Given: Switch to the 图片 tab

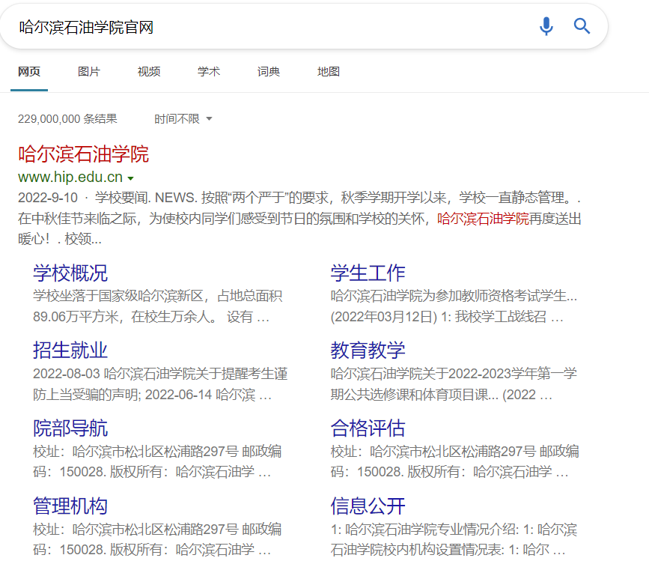Looking at the screenshot, I should pyautogui.click(x=89, y=72).
